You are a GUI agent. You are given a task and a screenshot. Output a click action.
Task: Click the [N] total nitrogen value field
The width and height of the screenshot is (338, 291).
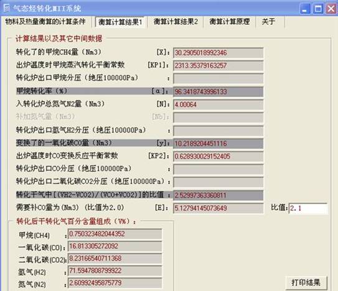[218, 104]
